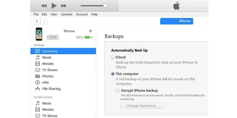Screen dimensions: 237x118
Task: Click the fast-forward button
Action: 64,6
